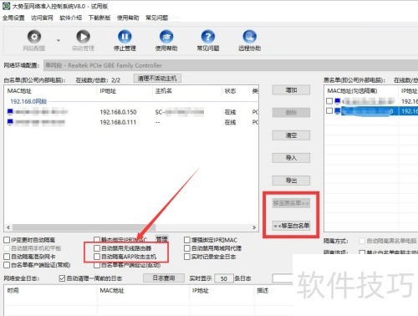This screenshot has width=418, height=316.
Task: Tick checkbox of first blacklist row
Action: point(329,101)
